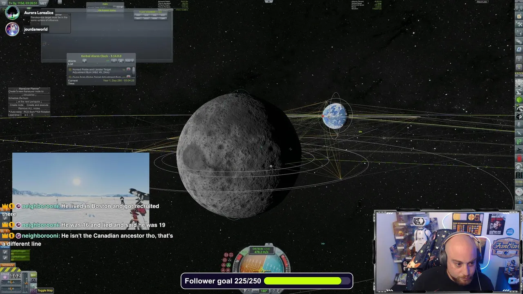The image size is (523, 294).
Task: Click Aurora Lorealice avatar in voice overlay
Action: click(x=12, y=13)
